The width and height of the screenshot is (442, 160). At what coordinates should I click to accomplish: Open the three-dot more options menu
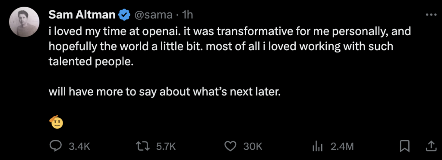point(431,15)
